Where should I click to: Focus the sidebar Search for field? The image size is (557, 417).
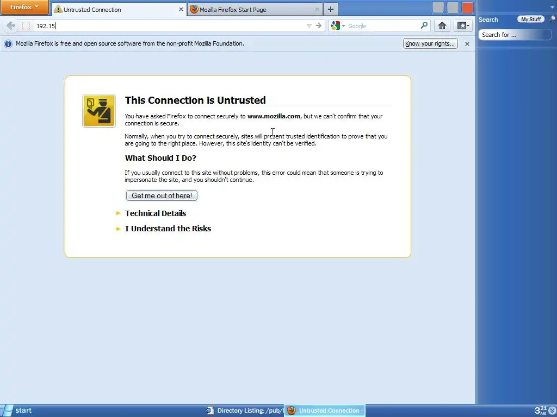point(515,35)
